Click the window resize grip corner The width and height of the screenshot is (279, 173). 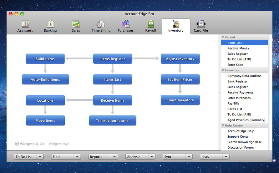270,160
